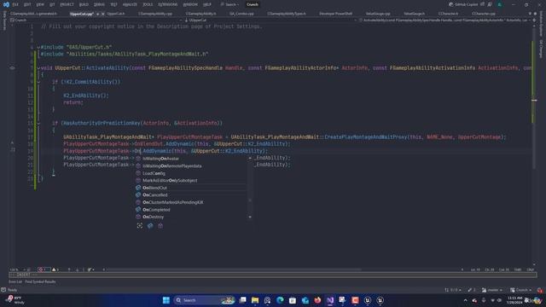The width and height of the screenshot is (546, 307).
Task: Close the UpperCut.cpp tab
Action: click(x=102, y=14)
